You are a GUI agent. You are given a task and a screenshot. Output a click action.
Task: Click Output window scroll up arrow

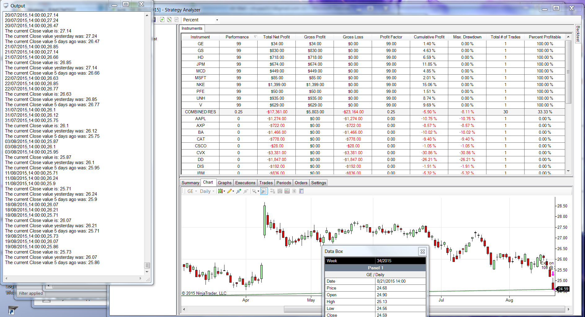147,15
